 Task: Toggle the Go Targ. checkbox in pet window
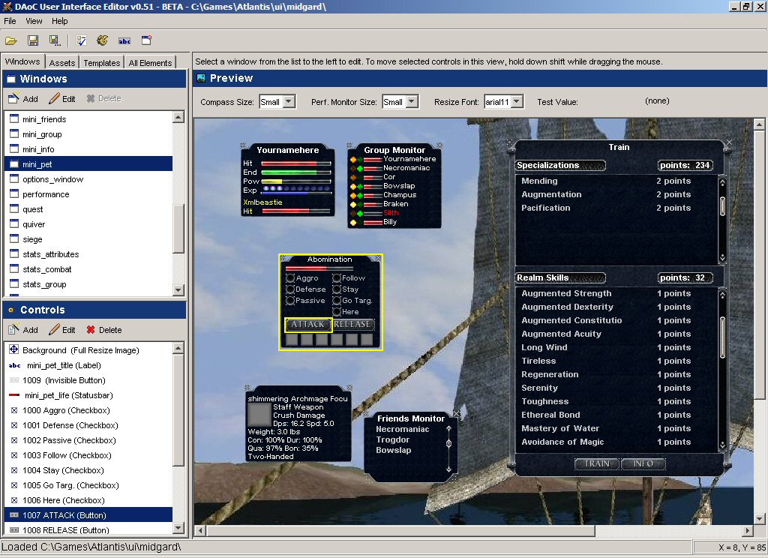click(x=337, y=301)
